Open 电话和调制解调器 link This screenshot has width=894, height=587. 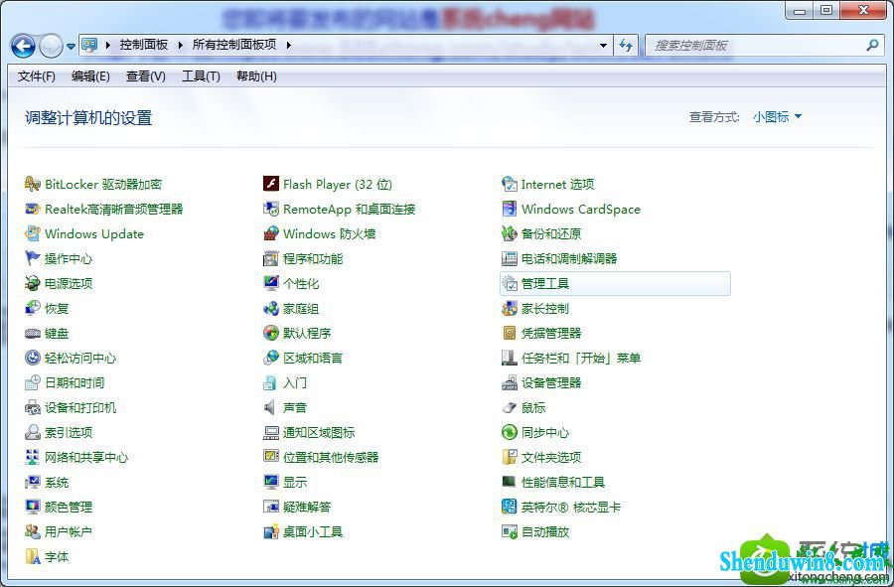(x=569, y=258)
